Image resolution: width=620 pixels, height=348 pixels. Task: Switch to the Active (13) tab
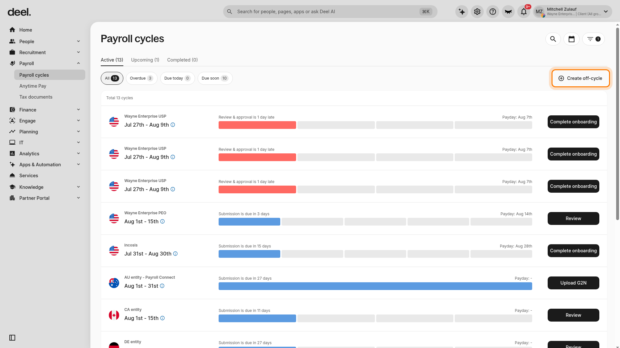[x=112, y=60]
